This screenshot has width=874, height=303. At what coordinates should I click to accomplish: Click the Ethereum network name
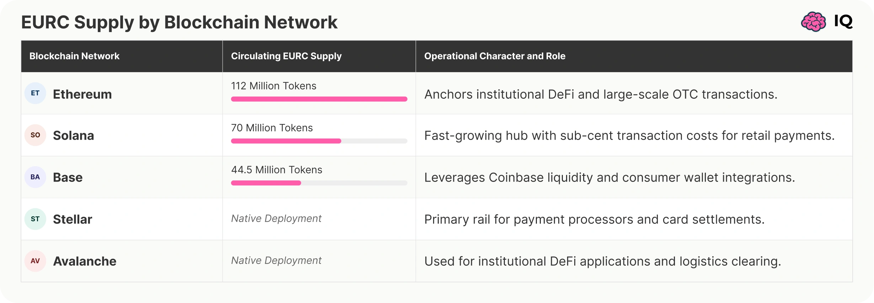(82, 94)
